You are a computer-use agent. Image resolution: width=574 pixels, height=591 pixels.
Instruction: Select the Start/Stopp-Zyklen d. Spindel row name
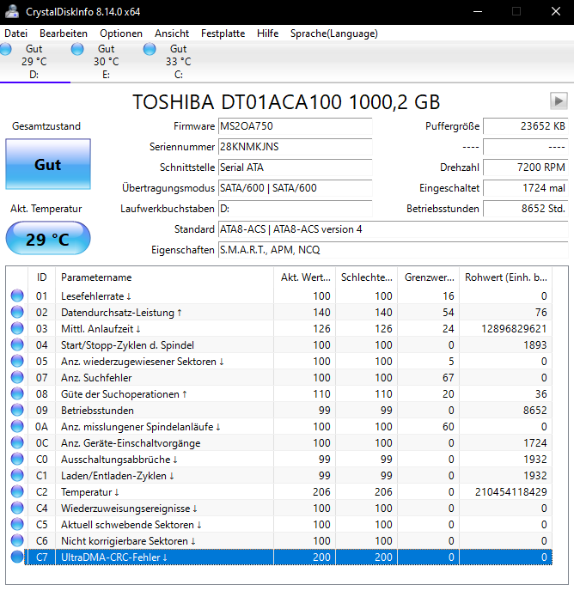click(x=127, y=345)
